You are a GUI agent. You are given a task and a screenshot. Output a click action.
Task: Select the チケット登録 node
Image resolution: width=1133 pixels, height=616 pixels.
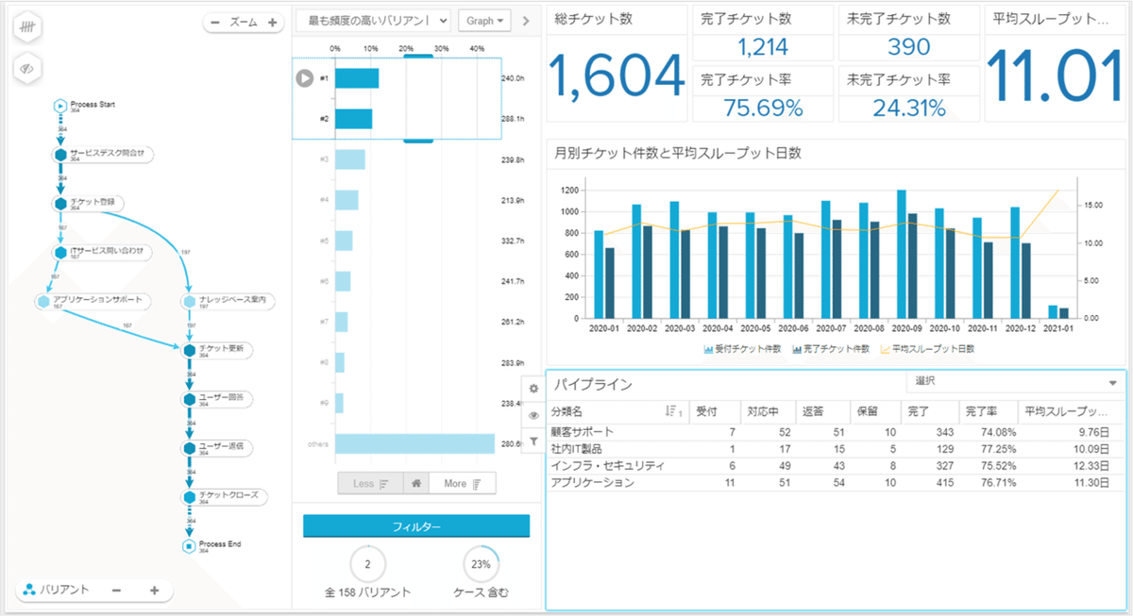(89, 202)
